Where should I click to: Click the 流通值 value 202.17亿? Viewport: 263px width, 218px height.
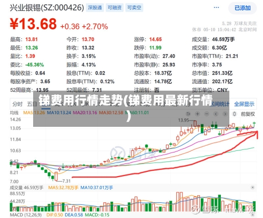[222, 82]
